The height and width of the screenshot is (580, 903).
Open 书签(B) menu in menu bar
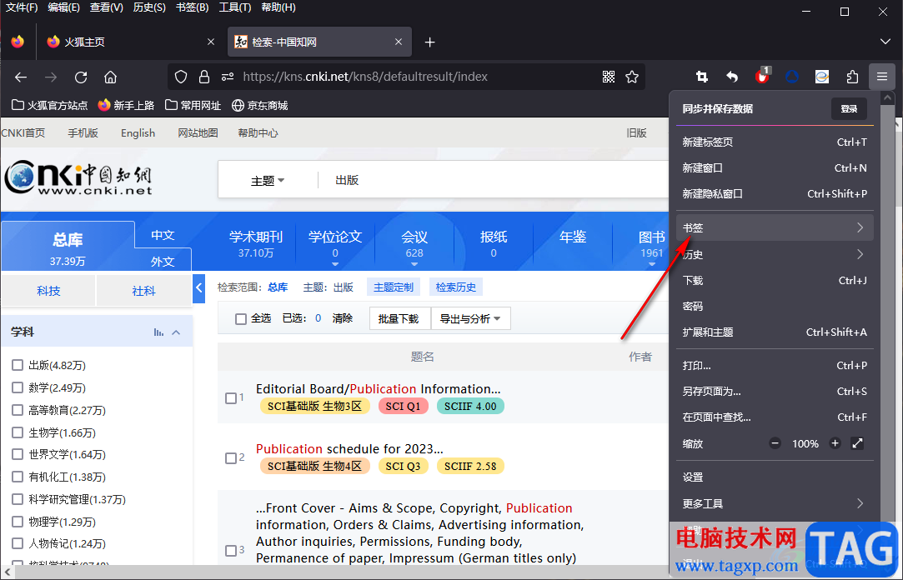click(x=193, y=7)
